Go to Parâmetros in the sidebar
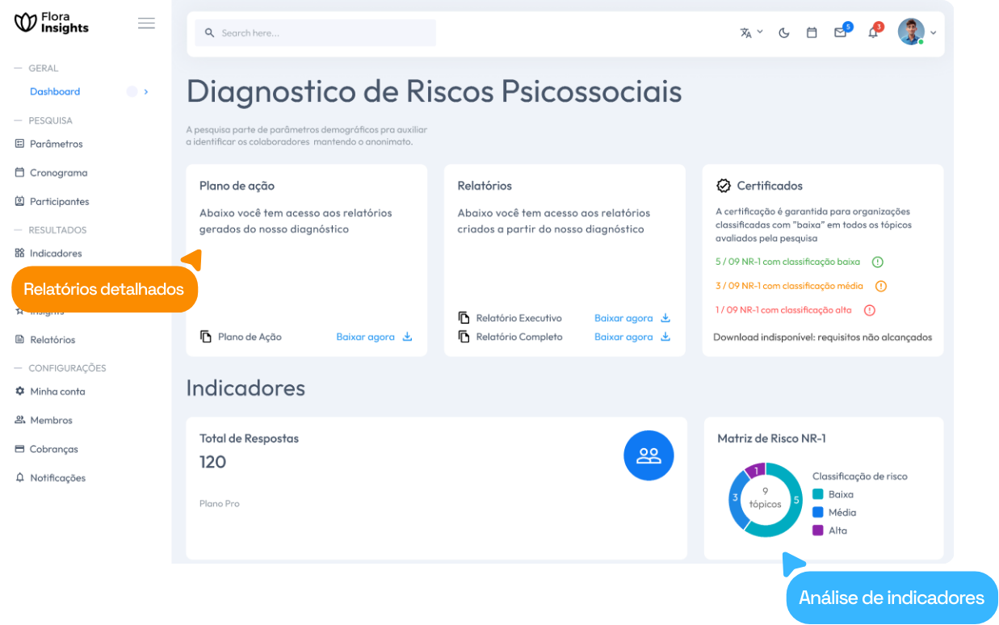The image size is (999, 625). (56, 144)
